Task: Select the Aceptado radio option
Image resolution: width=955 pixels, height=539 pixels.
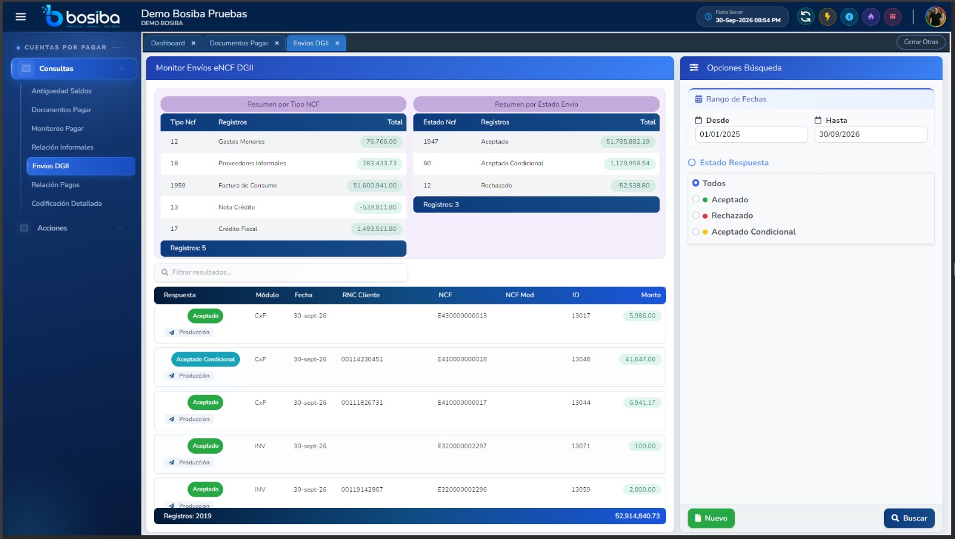Action: click(x=696, y=199)
